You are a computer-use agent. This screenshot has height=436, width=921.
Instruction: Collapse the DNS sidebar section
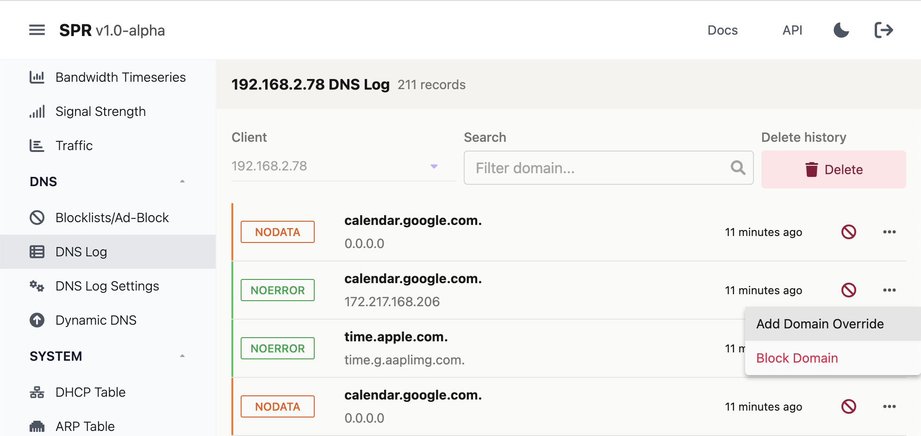[182, 182]
